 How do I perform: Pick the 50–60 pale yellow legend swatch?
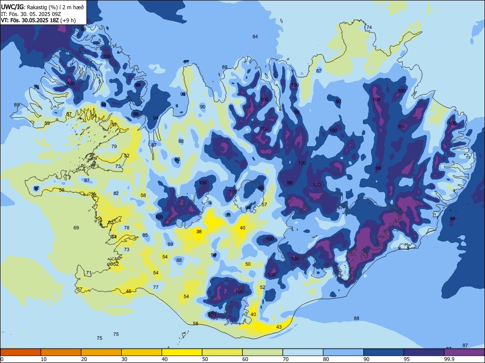click(222, 352)
